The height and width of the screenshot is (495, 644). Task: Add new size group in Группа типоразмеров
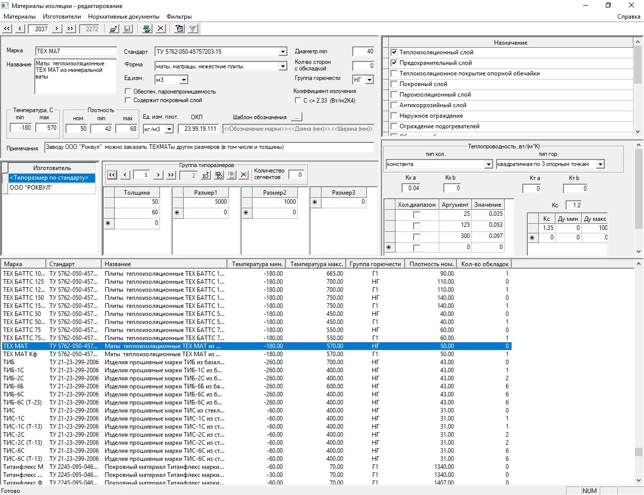[205, 175]
